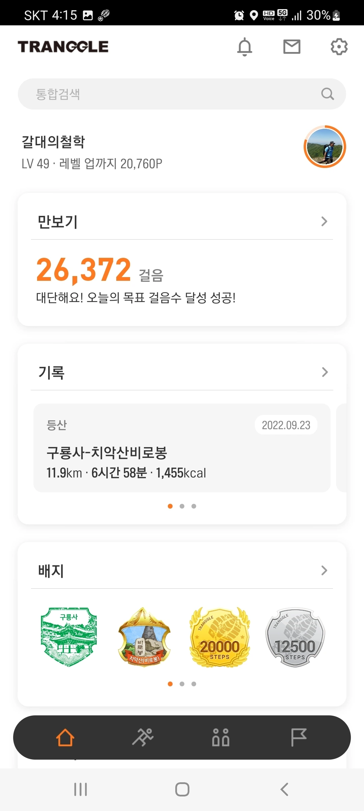This screenshot has height=811, width=364.
Task: Select third page dot under badges
Action: (194, 684)
